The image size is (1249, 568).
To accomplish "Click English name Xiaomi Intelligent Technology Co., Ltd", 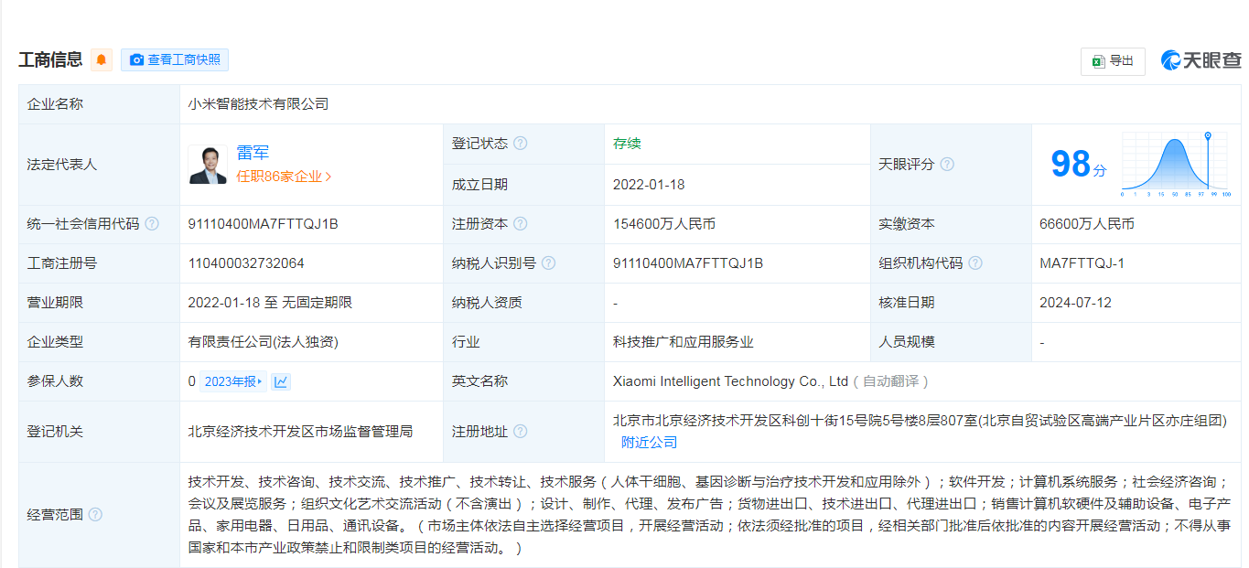I will (731, 381).
